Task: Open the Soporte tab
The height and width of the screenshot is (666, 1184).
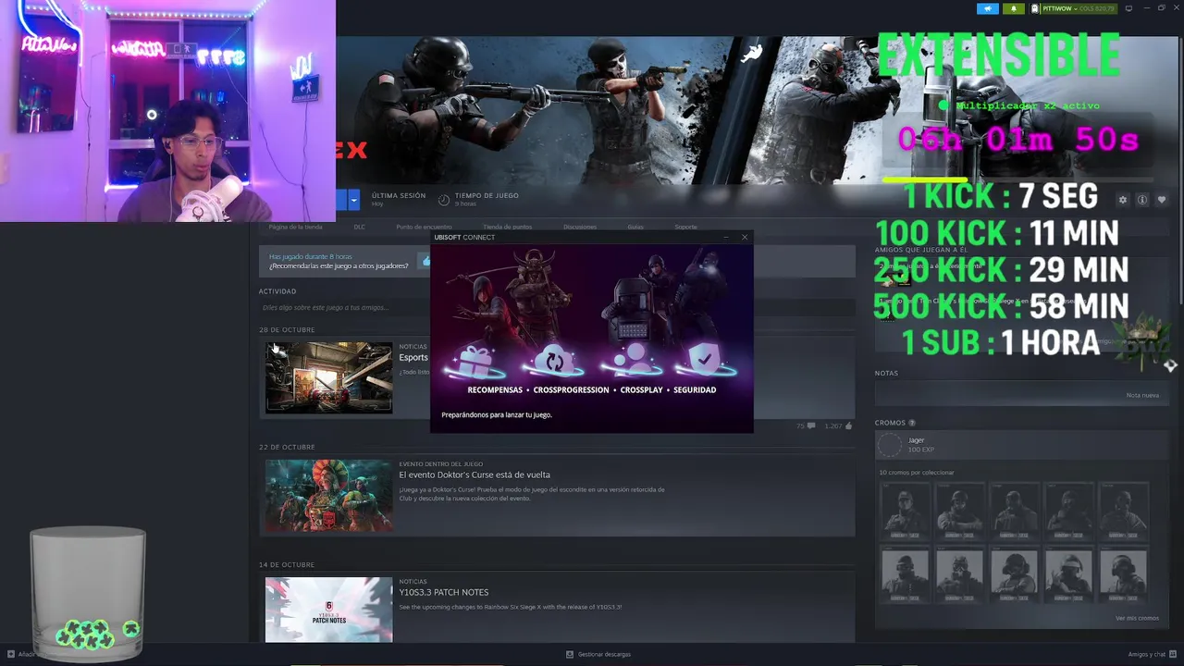Action: [x=685, y=227]
